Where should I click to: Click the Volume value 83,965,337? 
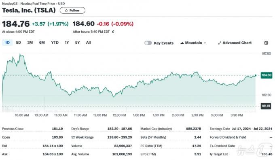(123, 146)
